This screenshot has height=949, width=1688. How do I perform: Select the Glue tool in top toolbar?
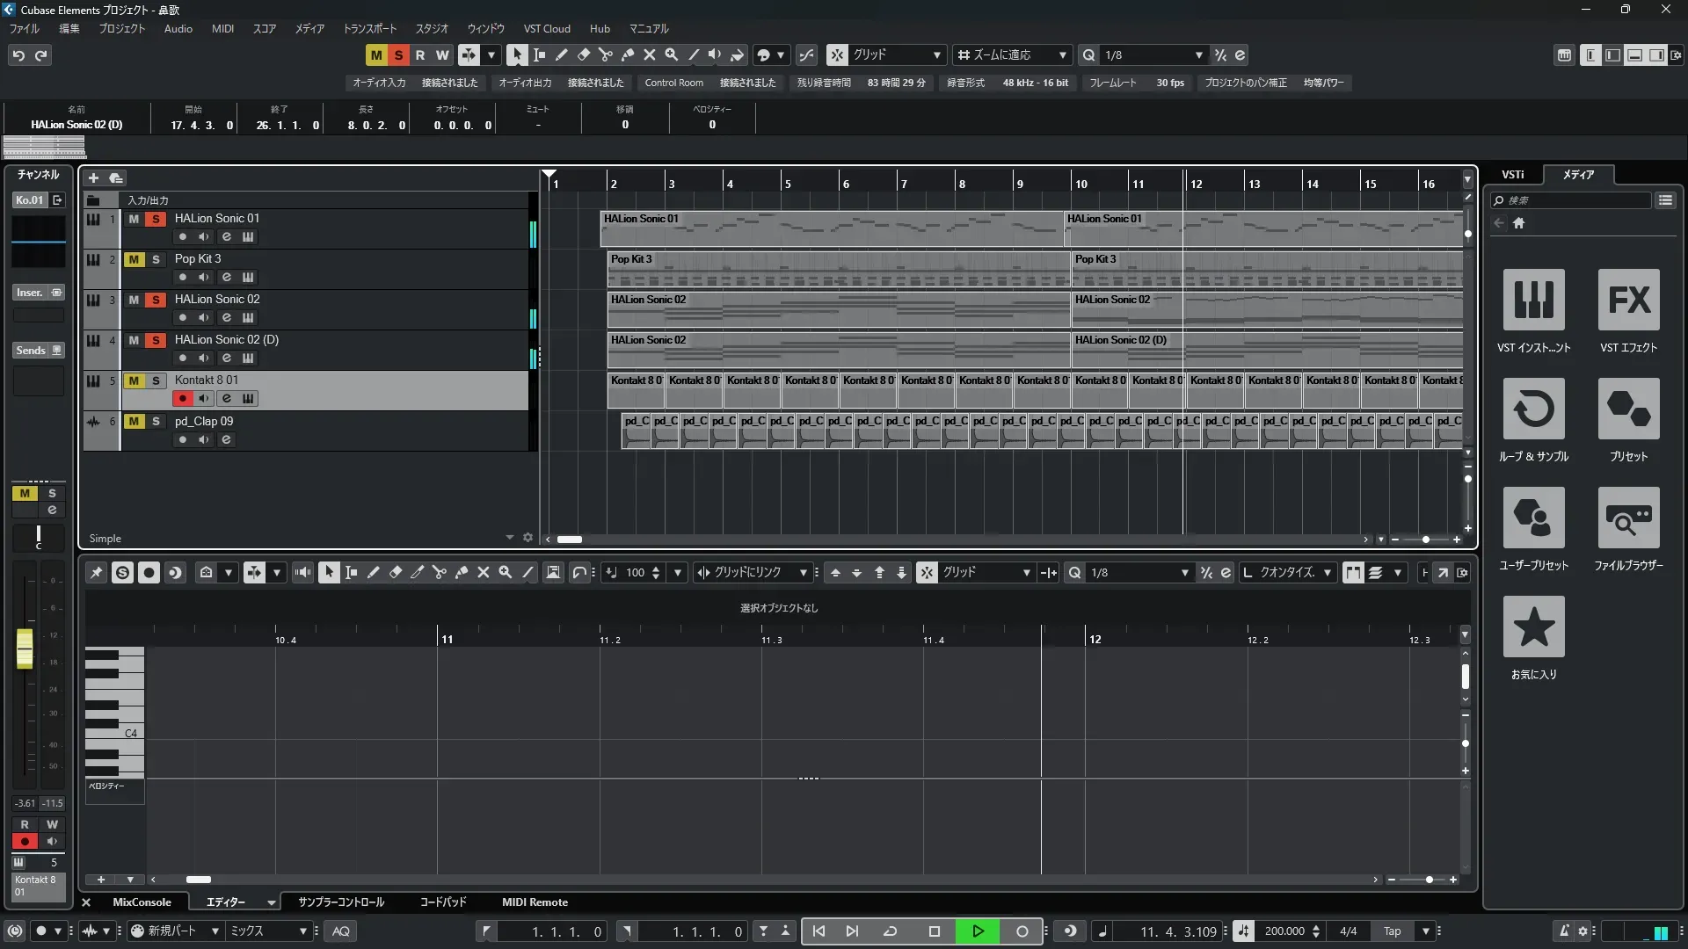(x=628, y=54)
